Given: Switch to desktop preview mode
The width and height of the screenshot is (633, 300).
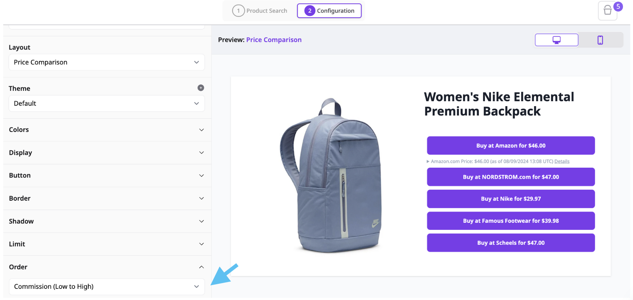Looking at the screenshot, I should pyautogui.click(x=556, y=40).
